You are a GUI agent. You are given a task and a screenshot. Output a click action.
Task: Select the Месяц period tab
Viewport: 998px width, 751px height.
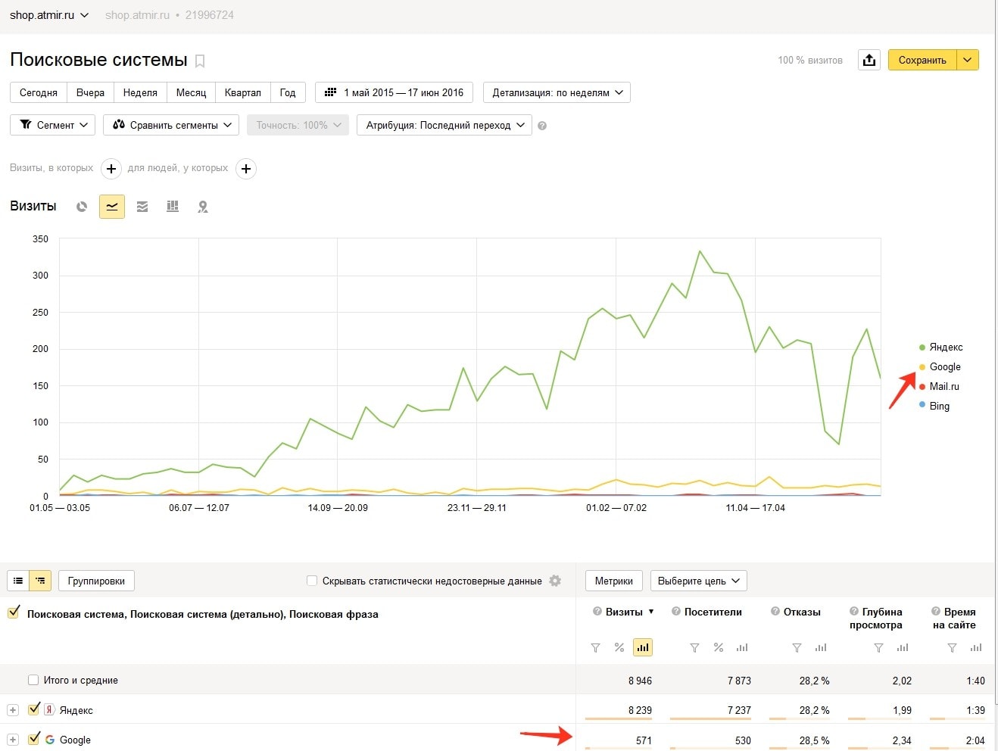point(191,92)
